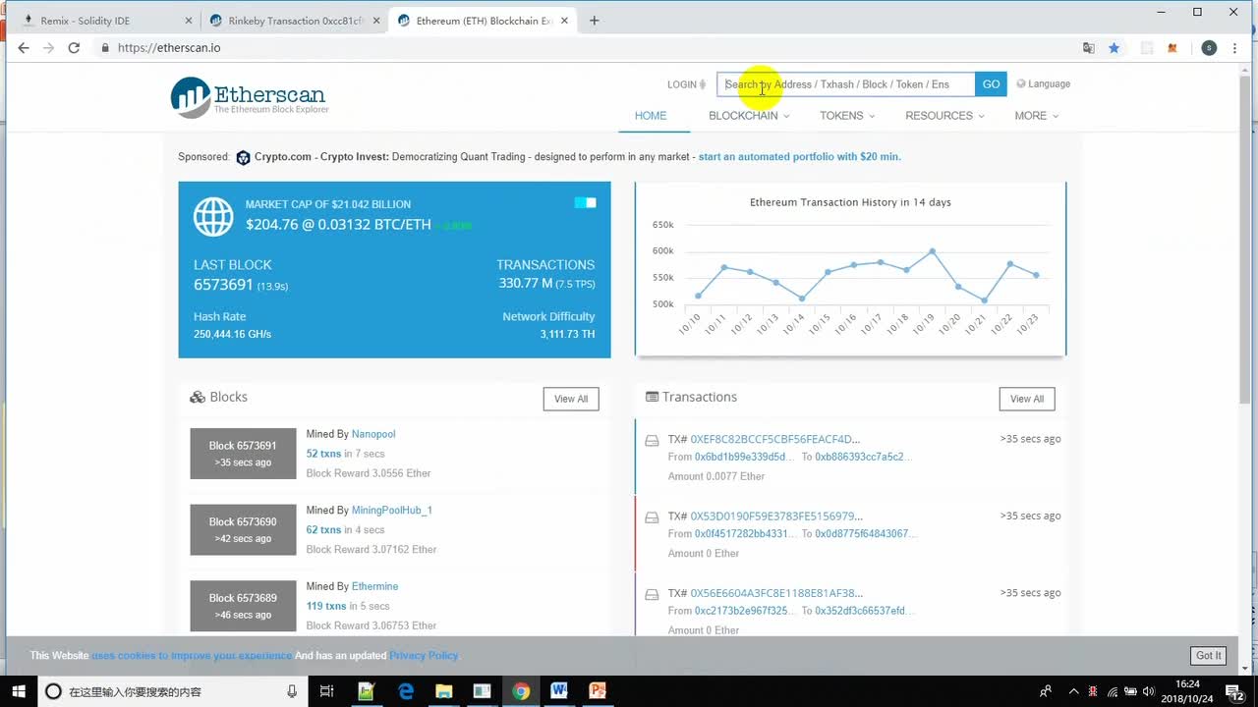1258x707 pixels.
Task: Click the Chrome icon on the taskbar
Action: (x=521, y=691)
